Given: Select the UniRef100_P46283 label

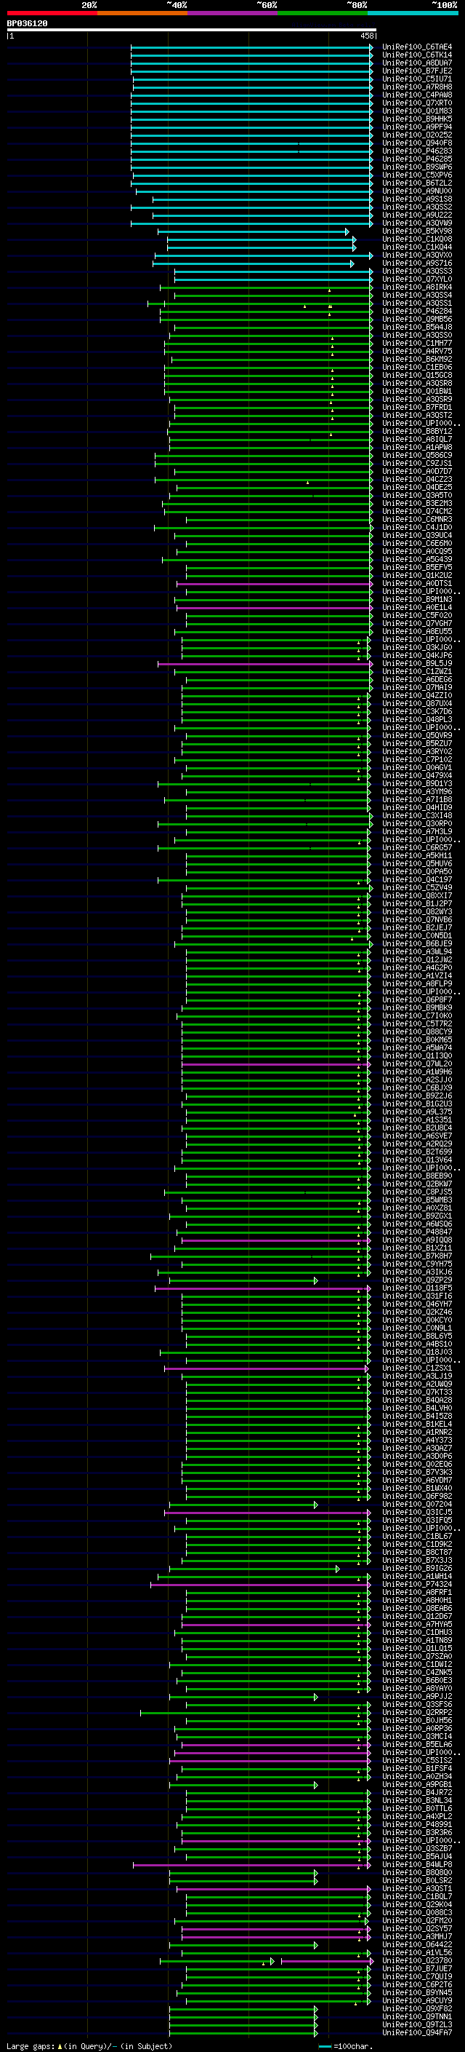Looking at the screenshot, I should click(416, 151).
